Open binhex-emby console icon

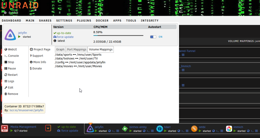point(148,131)
